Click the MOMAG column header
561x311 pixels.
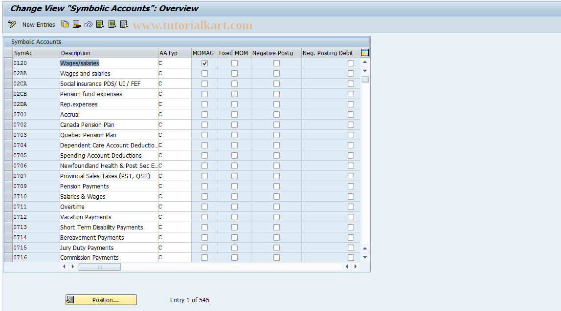pos(204,53)
